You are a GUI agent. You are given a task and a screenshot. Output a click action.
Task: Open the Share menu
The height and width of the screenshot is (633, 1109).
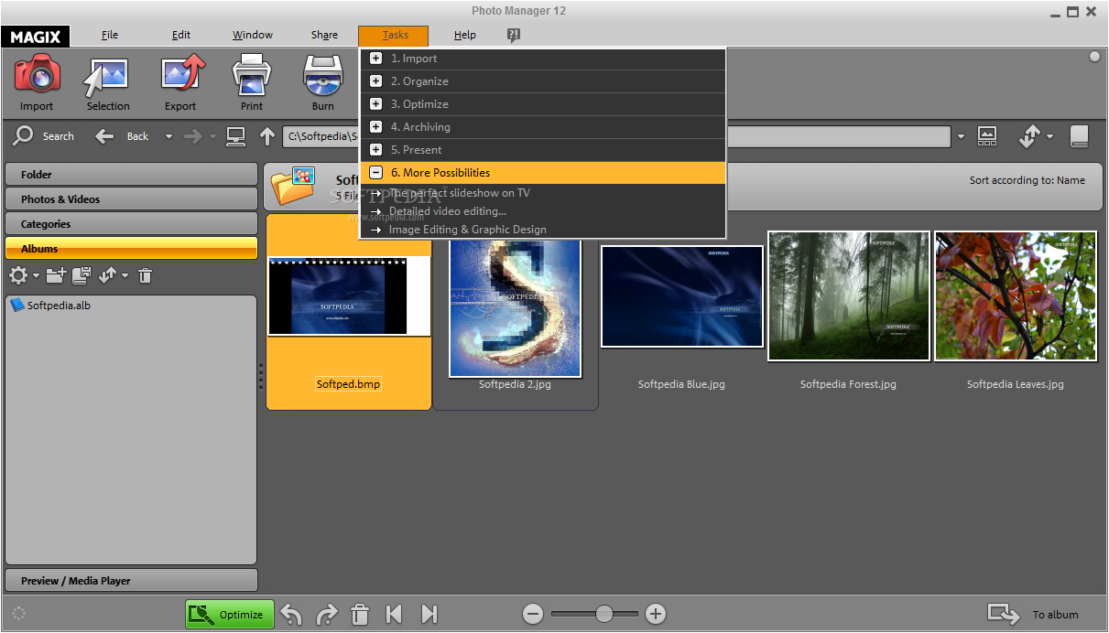[x=324, y=35]
